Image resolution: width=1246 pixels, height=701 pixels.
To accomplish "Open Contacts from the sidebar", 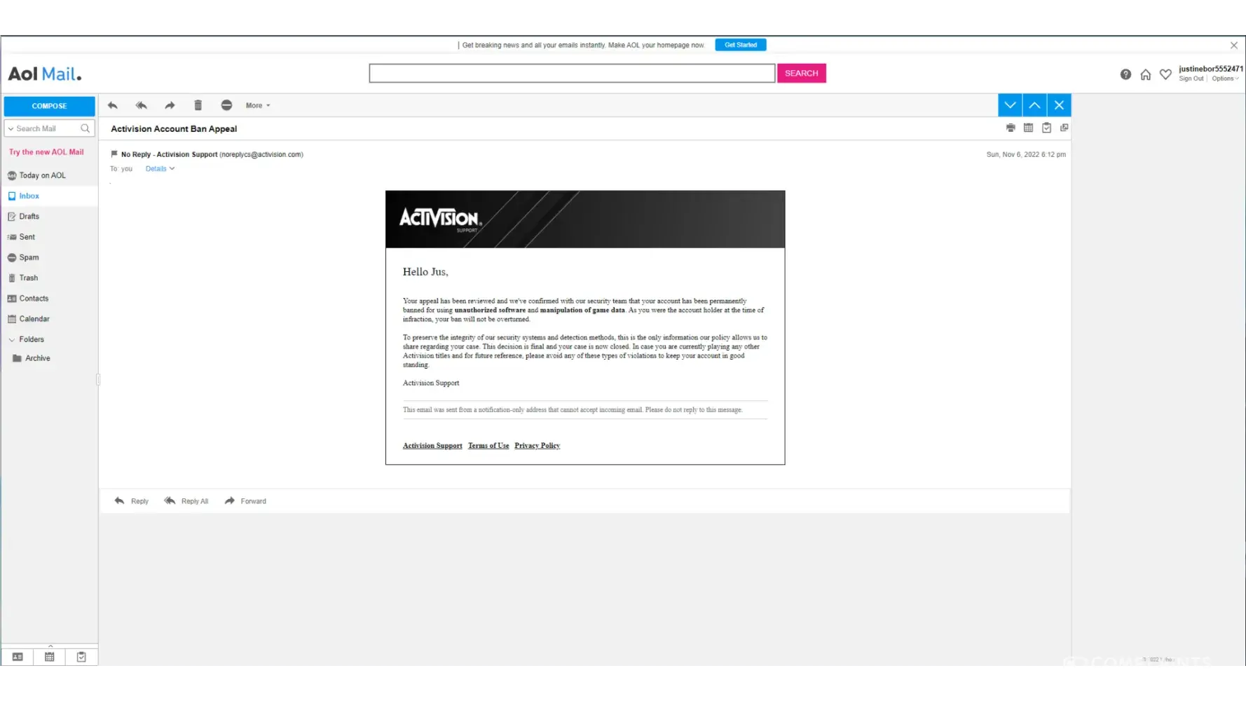I will [x=34, y=299].
